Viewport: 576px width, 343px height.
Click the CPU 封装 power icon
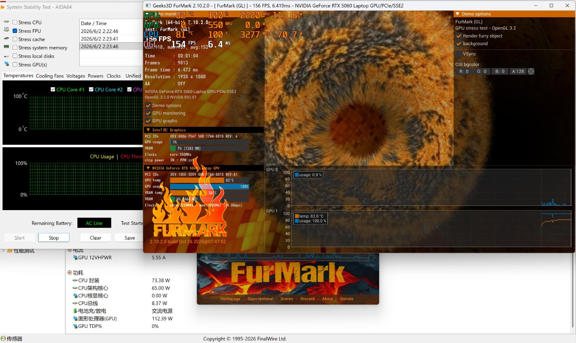click(75, 281)
